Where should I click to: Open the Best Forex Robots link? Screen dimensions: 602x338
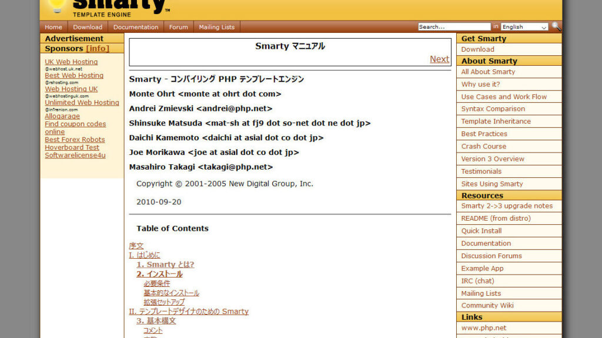point(75,140)
